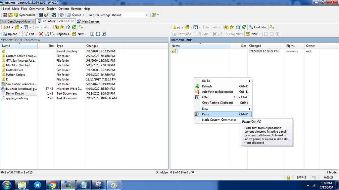Open session in PuTTY icon
The height and width of the screenshot is (190, 339).
pos(46,15)
